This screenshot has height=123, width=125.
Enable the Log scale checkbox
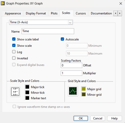tap(14, 52)
